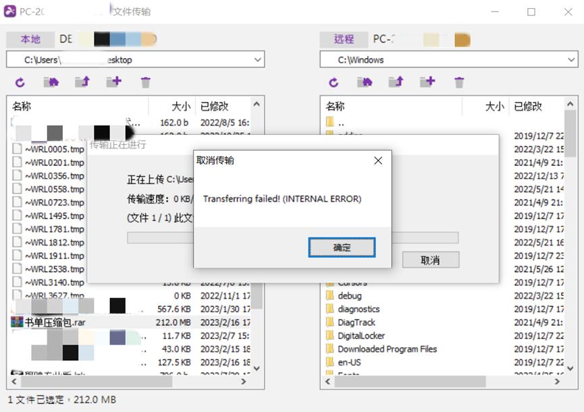Go to home directory in remote panel

(x=365, y=82)
